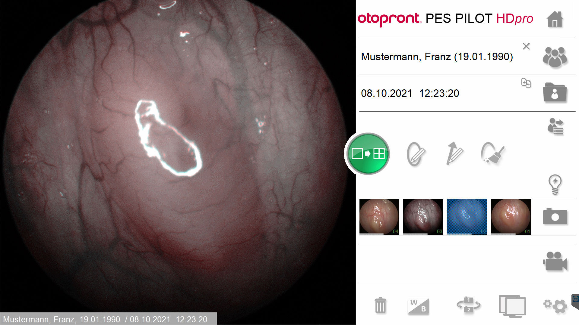This screenshot has width=579, height=325.
Task: Swap camera sources 1 and 2
Action: [468, 305]
